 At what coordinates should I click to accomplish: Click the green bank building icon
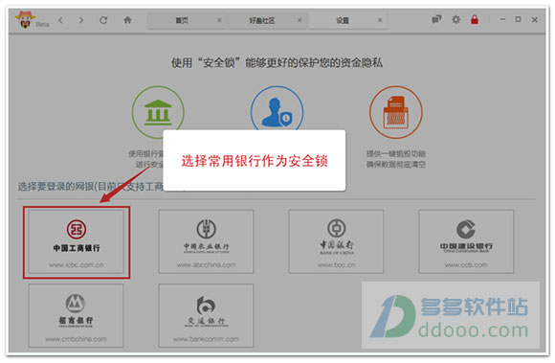(x=158, y=112)
